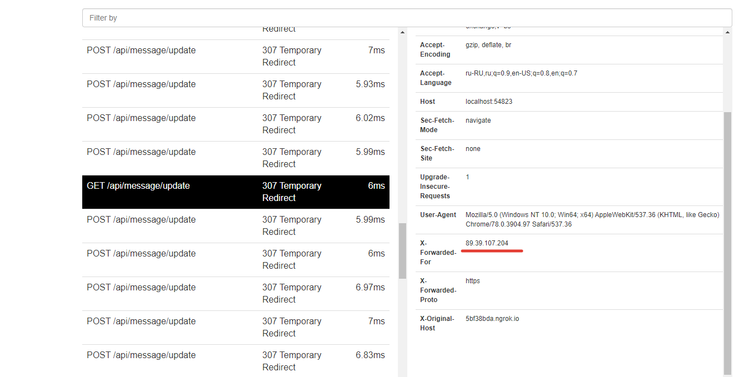
Task: Click the X-Forwarded-For header name
Action: pyautogui.click(x=438, y=253)
